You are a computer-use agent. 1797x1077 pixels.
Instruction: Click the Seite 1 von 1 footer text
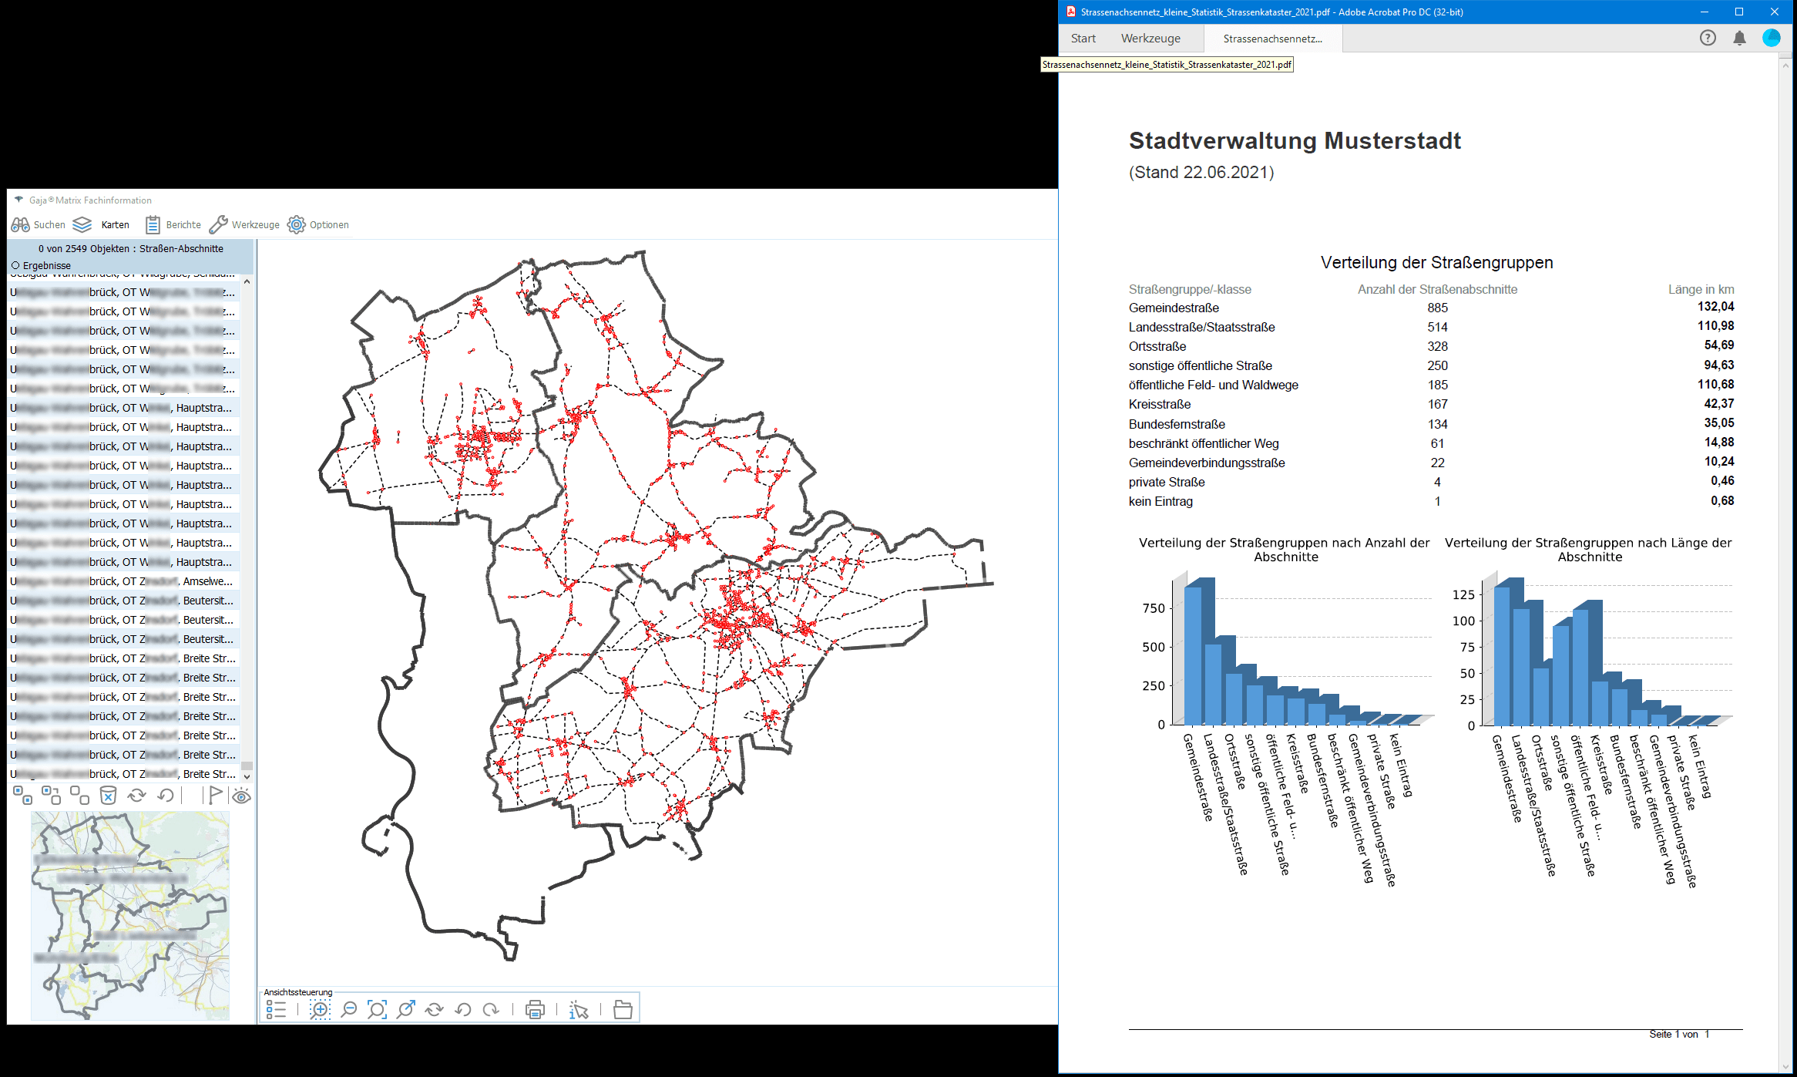pyautogui.click(x=1679, y=1034)
